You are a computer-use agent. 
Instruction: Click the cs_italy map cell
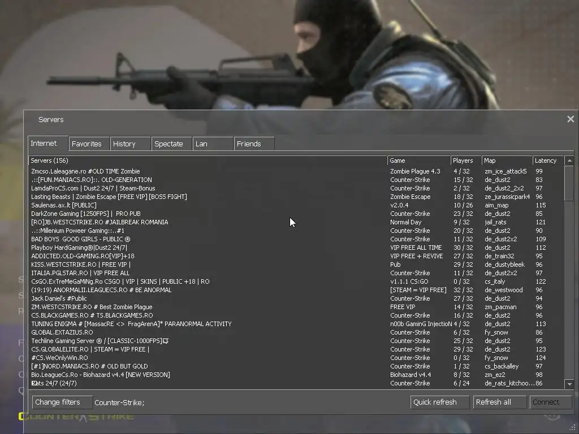pos(494,281)
